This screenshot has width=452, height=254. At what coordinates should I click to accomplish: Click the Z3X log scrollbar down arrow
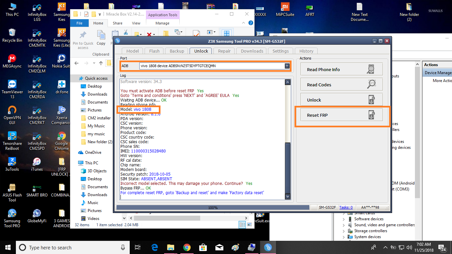(288, 197)
